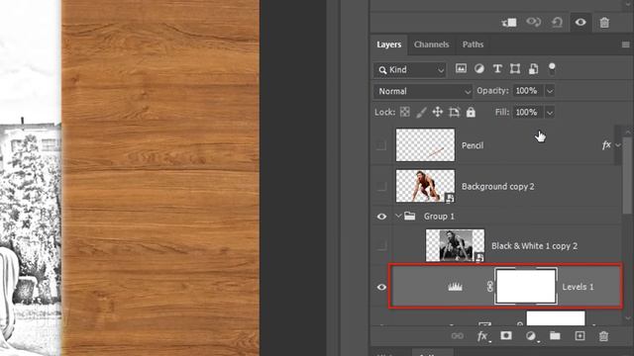Show Black & White 1 copy 2 visibility box
This screenshot has width=634, height=356.
pyautogui.click(x=380, y=245)
